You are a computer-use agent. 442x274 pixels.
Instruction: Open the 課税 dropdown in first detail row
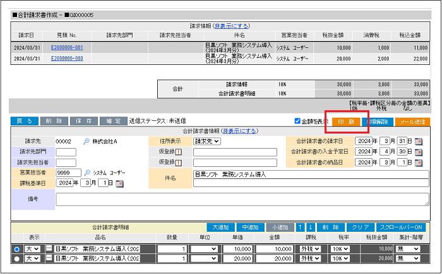(310, 249)
